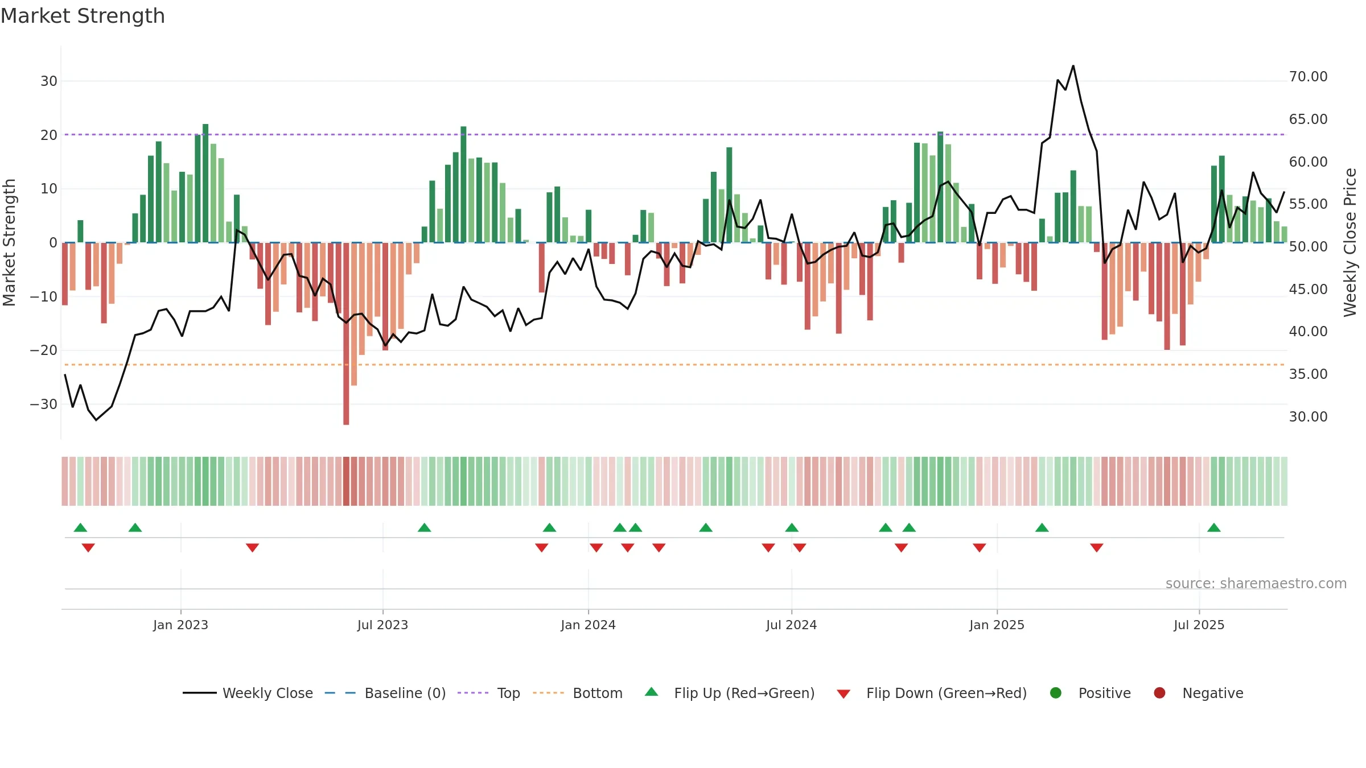
Task: Click the 30.00 price axis tick
Action: tap(1308, 416)
